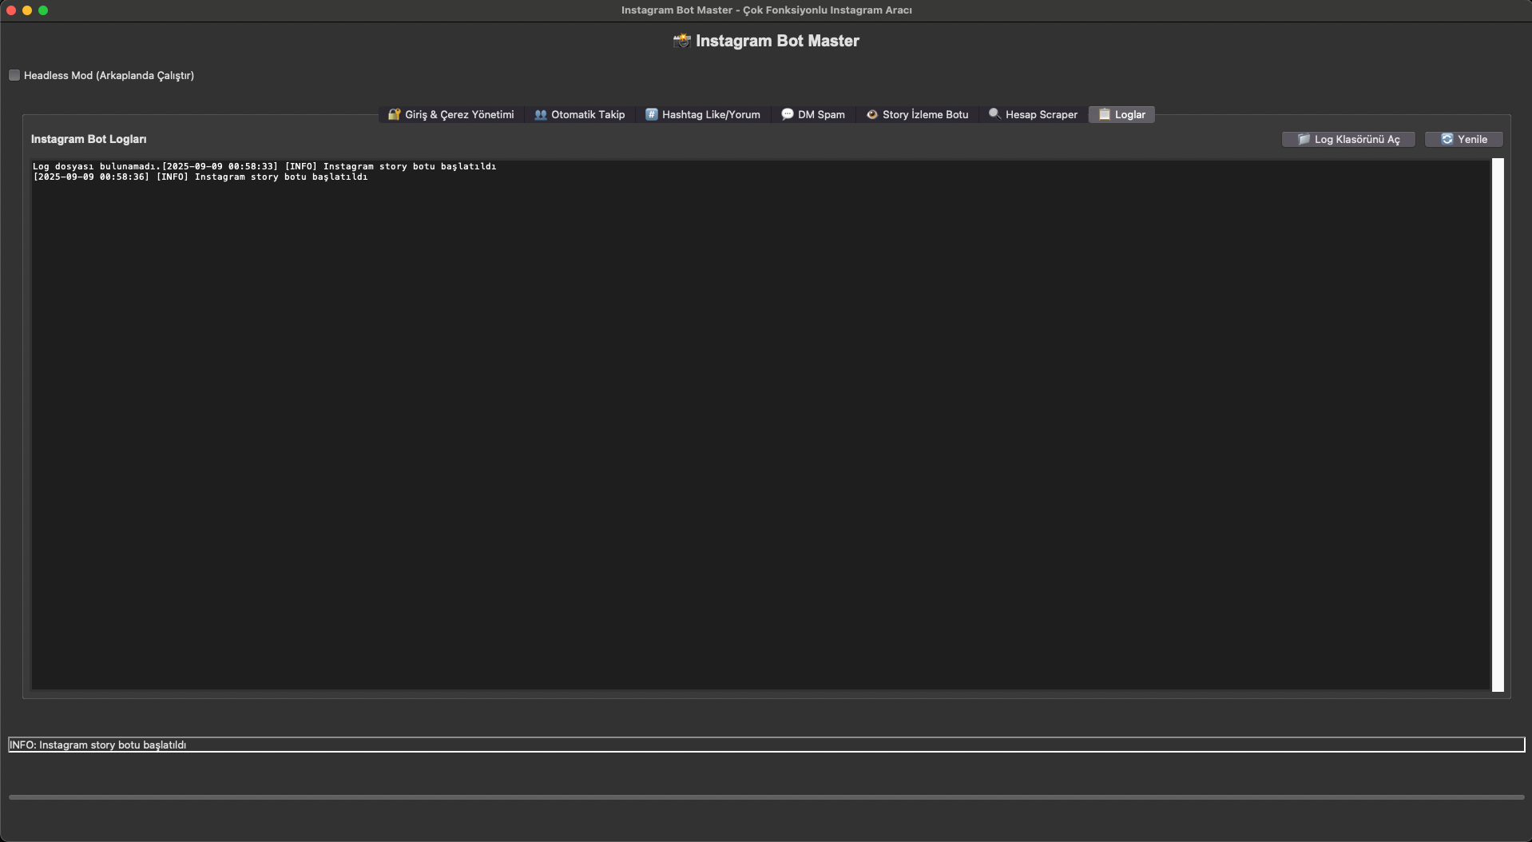Go to the DM Spam tab
The image size is (1532, 842).
click(x=813, y=115)
